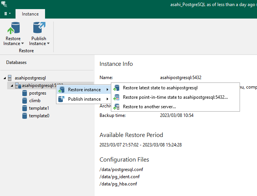Select the Instance ribbon tab
The width and height of the screenshot is (257, 196).
click(x=30, y=14)
